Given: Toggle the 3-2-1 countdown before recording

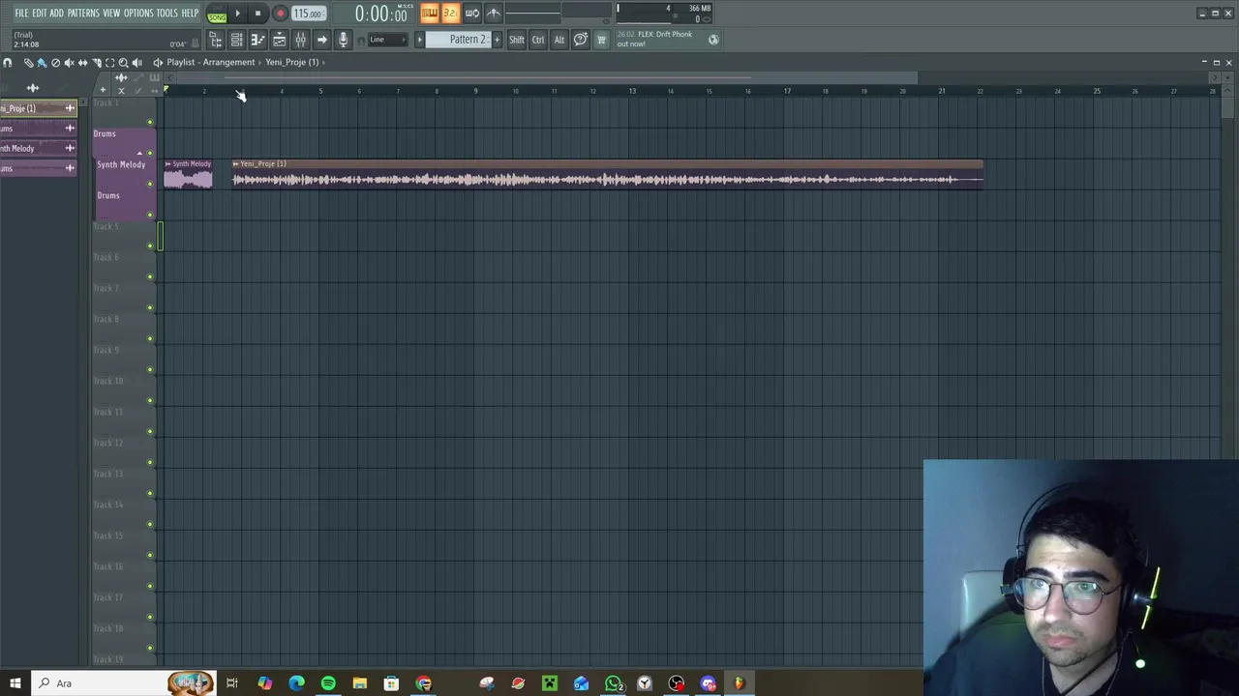Looking at the screenshot, I should click(x=450, y=13).
